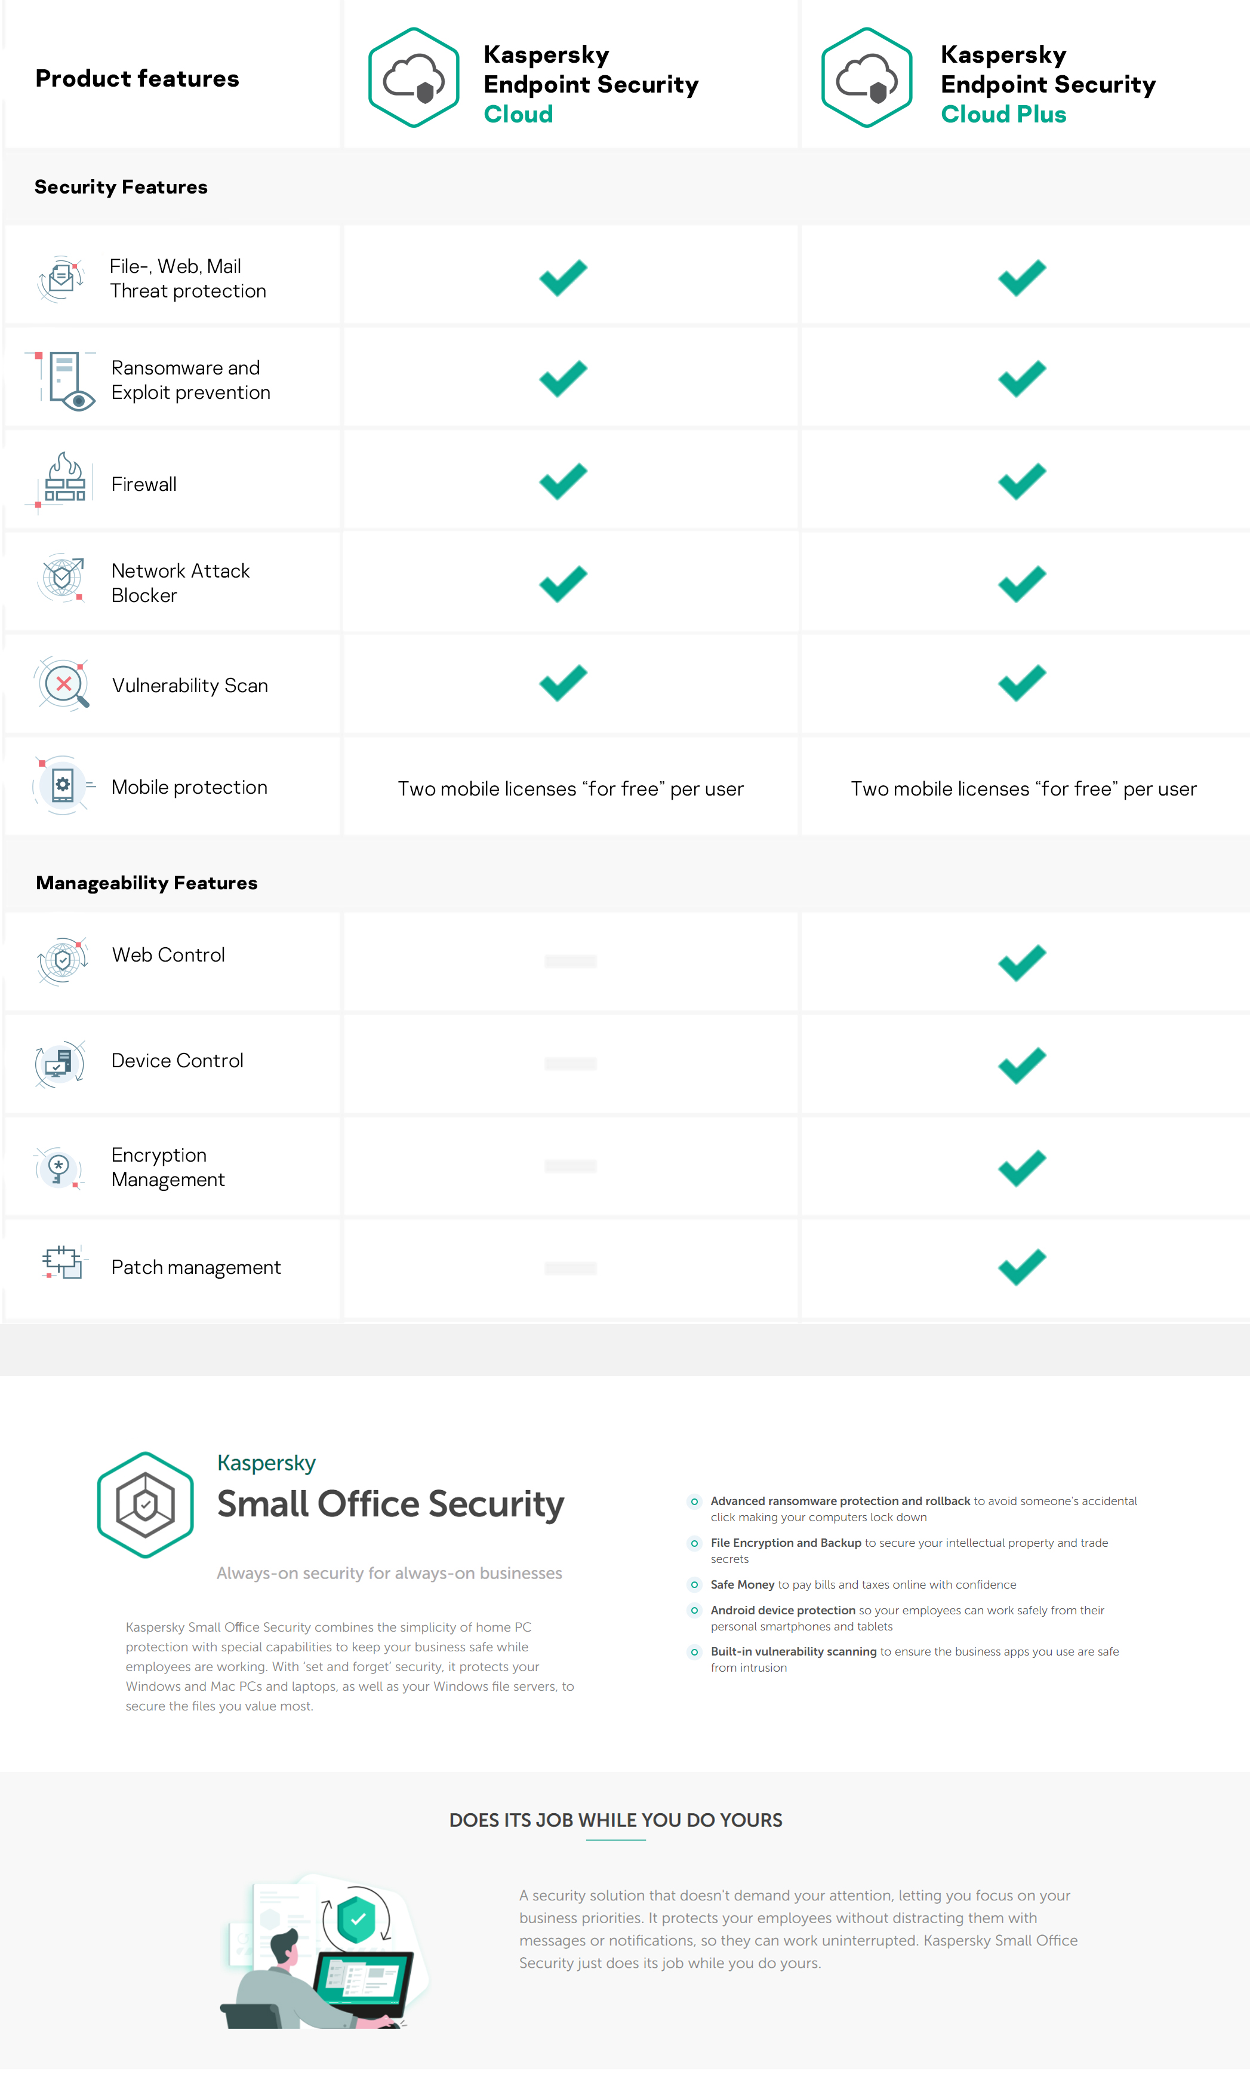Click Cloud Plus checkmark for Vulnerability Scan
Screen dimensions: 1250x2073
pyautogui.click(x=1022, y=683)
